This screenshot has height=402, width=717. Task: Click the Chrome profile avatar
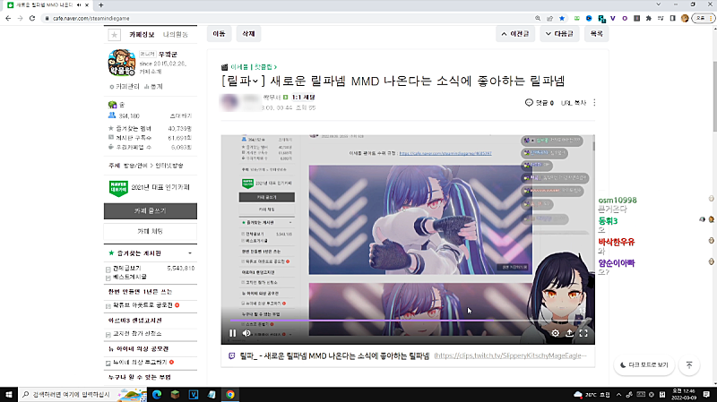pyautogui.click(x=685, y=18)
